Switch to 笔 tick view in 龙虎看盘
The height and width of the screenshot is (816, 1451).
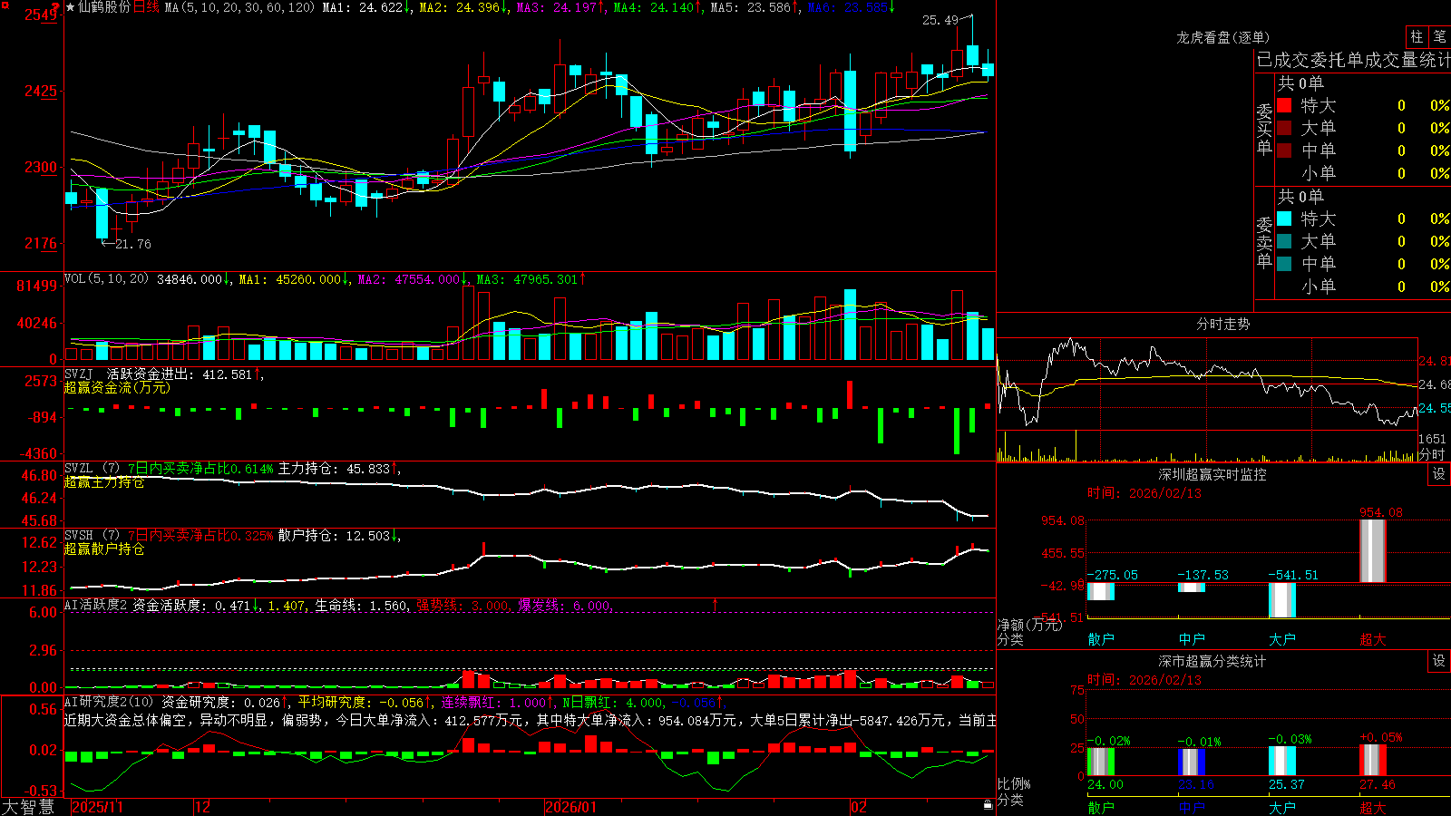click(1439, 36)
